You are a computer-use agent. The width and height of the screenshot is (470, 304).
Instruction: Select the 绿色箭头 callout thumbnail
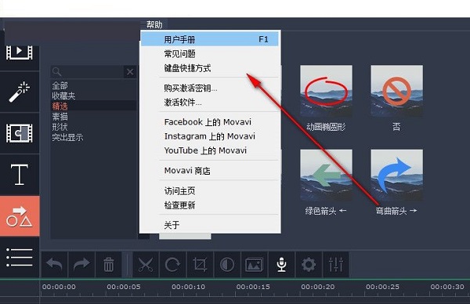pos(326,175)
